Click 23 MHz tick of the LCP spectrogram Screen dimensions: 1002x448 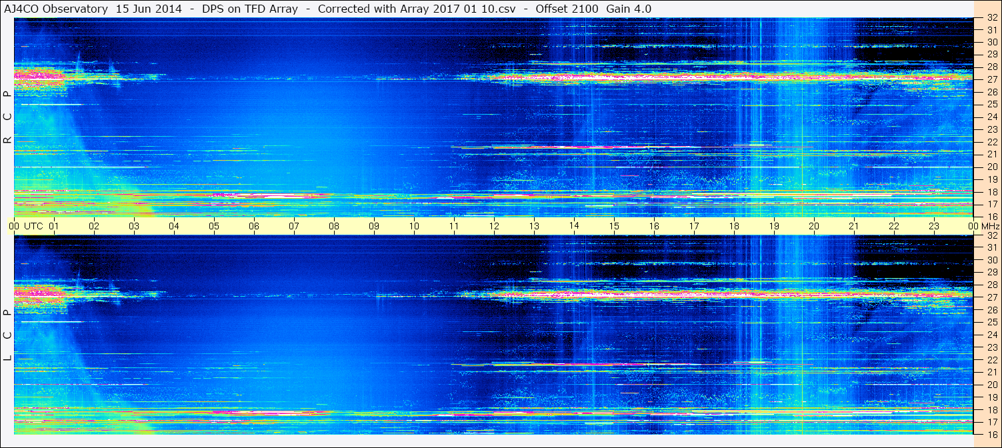(991, 347)
